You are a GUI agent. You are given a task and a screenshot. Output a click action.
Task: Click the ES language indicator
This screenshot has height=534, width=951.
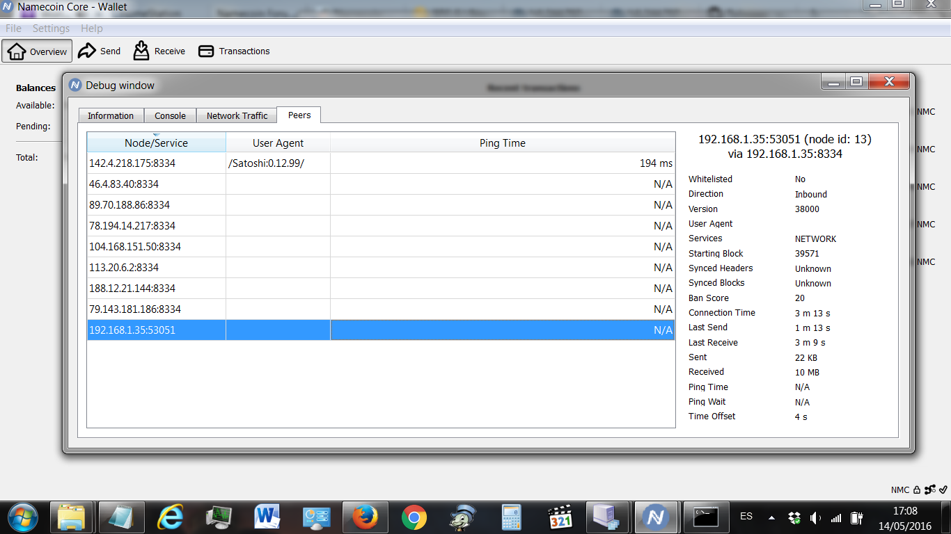[x=746, y=517]
